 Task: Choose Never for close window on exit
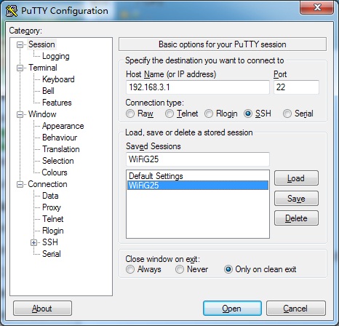(180, 269)
